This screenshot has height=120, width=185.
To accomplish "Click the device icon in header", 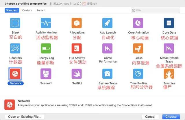I will pos(51,4).
